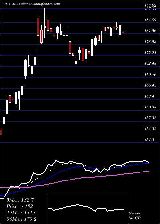
Task: Click the 188.62 price axis label
Action: tap(150, 5)
